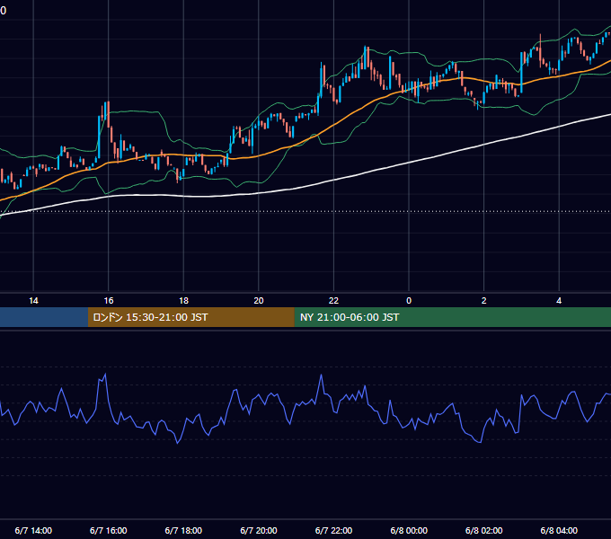Click the 6/7 20:00 oscillator time label

pos(259,530)
